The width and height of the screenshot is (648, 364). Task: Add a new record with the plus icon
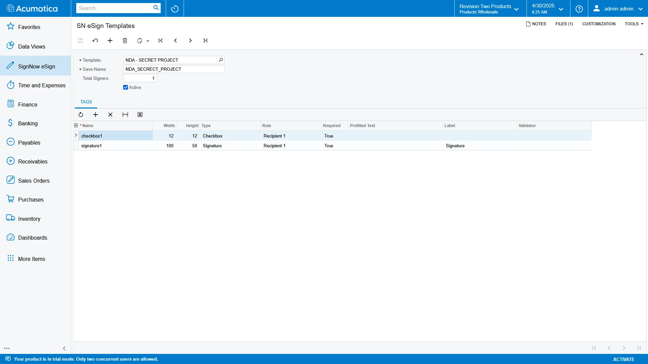pos(110,40)
